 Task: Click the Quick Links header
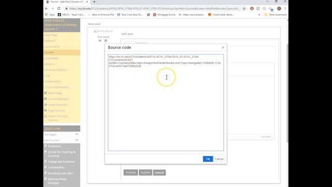(52, 128)
